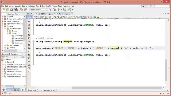Toggle Show Inner Classes filter in Navigator
Viewport: 171px width, 96px height.
click(x=19, y=90)
